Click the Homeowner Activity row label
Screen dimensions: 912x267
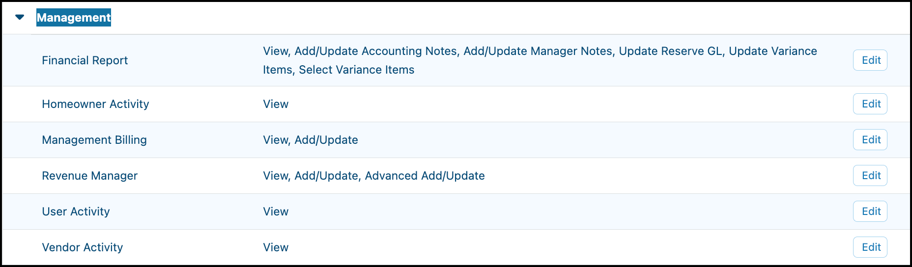[x=95, y=104]
